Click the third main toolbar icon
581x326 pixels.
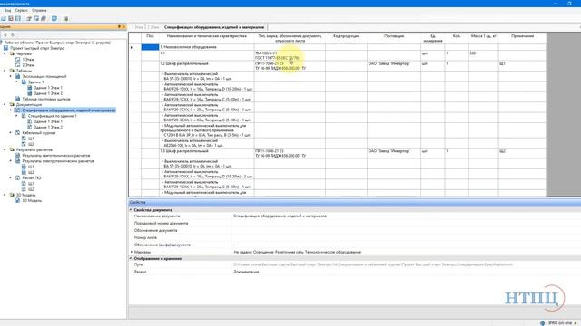(18, 18)
